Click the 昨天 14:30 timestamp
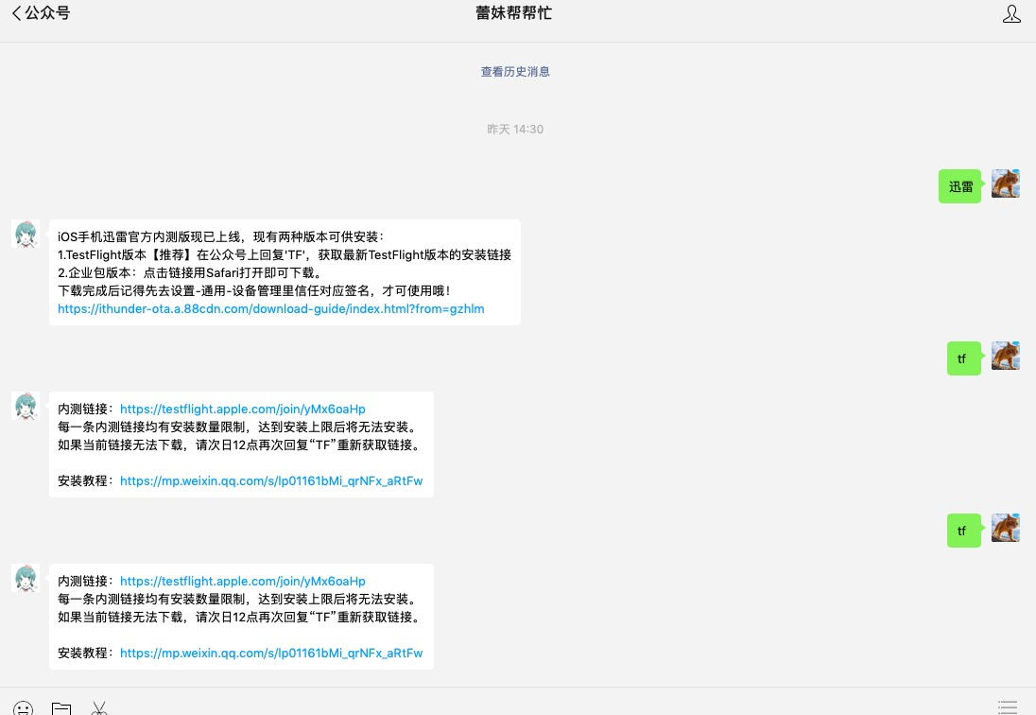1036x715 pixels. click(515, 130)
